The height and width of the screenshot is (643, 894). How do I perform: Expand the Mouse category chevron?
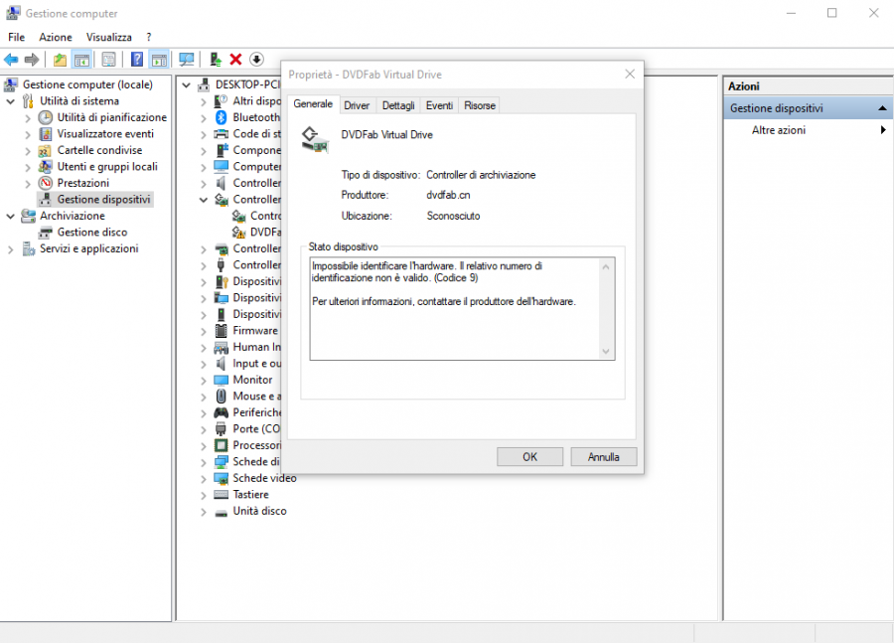click(x=204, y=397)
